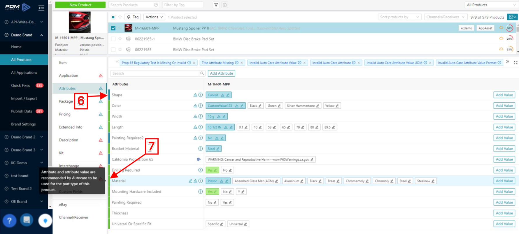
Task: Switch to the Package section tab
Action: click(x=66, y=101)
